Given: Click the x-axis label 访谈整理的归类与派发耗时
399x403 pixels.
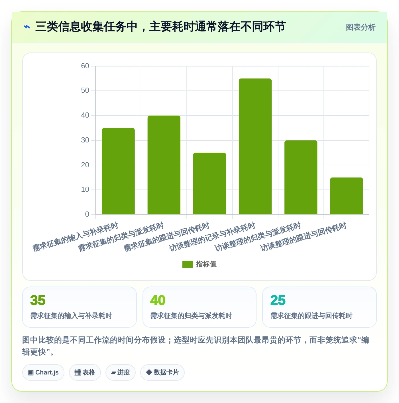Looking at the screenshot, I should pos(258,237).
